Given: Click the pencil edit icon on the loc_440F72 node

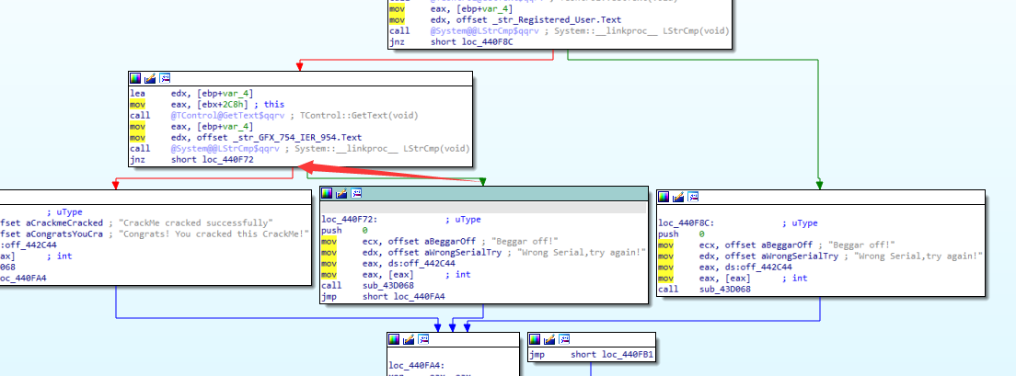Looking at the screenshot, I should pyautogui.click(x=342, y=193).
